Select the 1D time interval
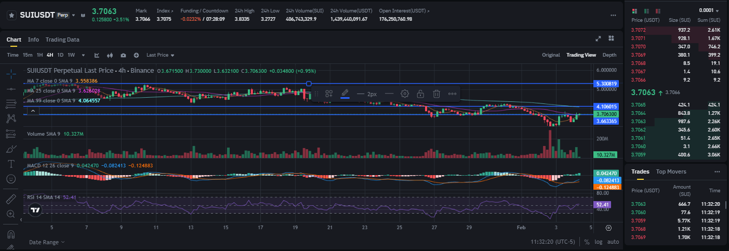Viewport: 729px width, 251px height. click(60, 55)
